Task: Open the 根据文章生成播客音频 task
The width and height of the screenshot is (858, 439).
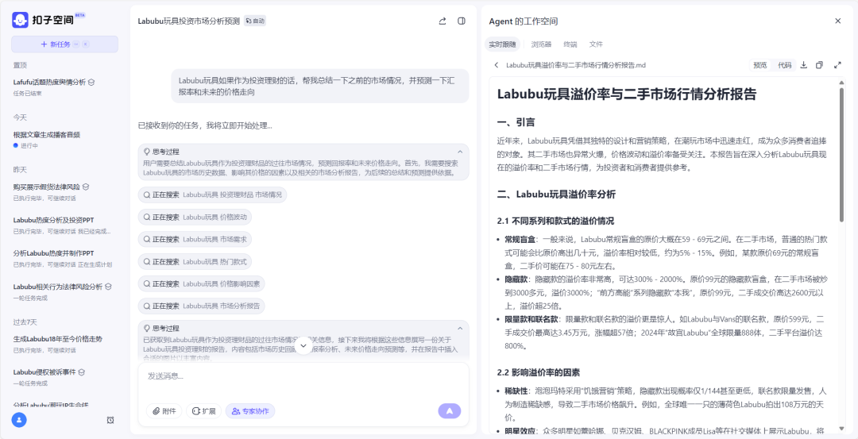Action: coord(64,140)
